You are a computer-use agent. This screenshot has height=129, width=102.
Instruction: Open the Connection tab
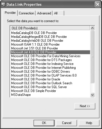[x=26, y=13]
